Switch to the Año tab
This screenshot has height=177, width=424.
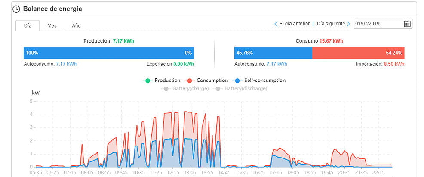pos(76,25)
